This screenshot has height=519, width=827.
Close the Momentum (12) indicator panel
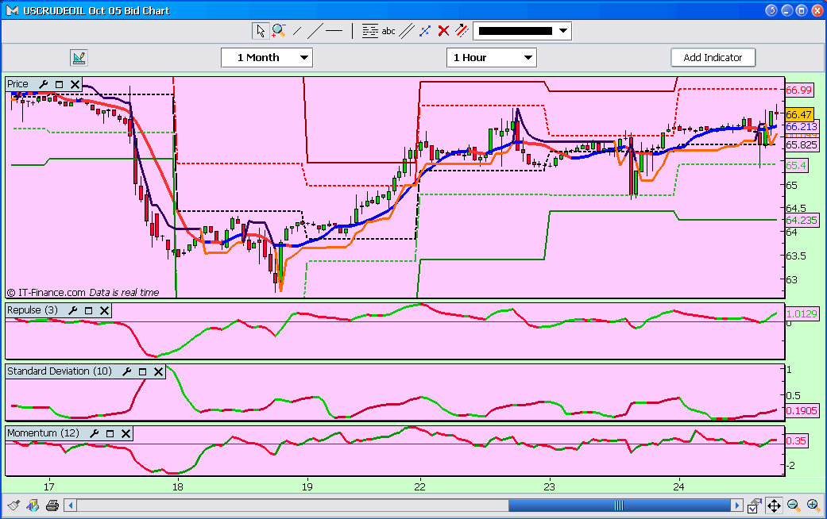[126, 433]
